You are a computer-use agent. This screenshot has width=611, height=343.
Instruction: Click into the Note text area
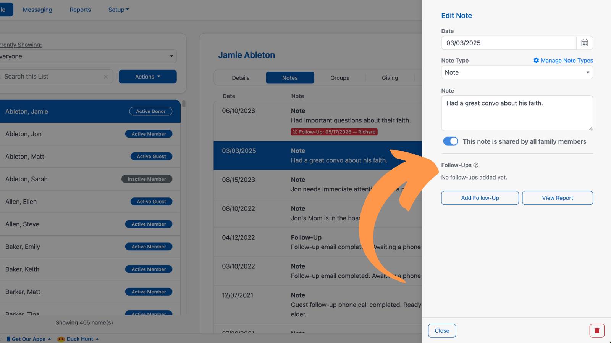pos(517,113)
